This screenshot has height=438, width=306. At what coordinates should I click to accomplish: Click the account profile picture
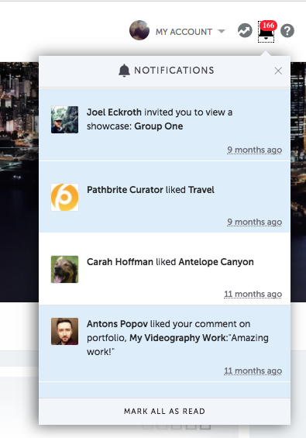click(139, 30)
